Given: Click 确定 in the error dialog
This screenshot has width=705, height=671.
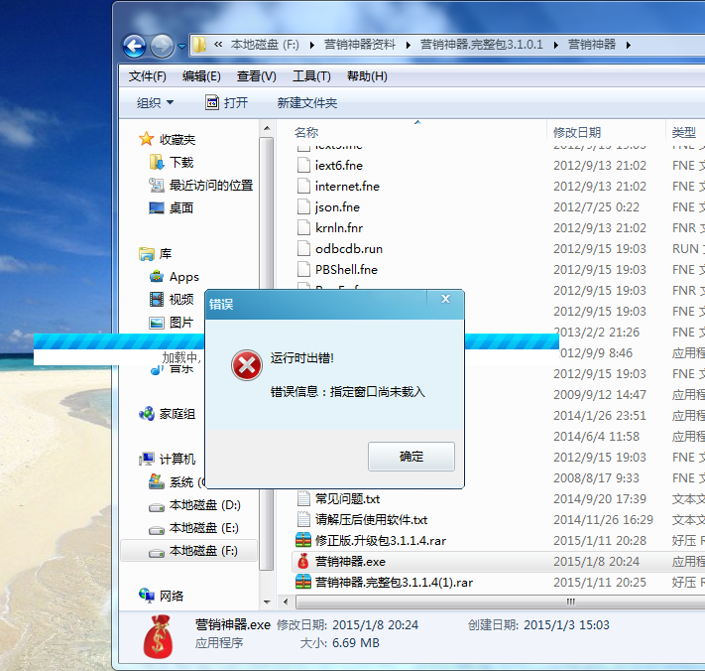Looking at the screenshot, I should coord(411,457).
